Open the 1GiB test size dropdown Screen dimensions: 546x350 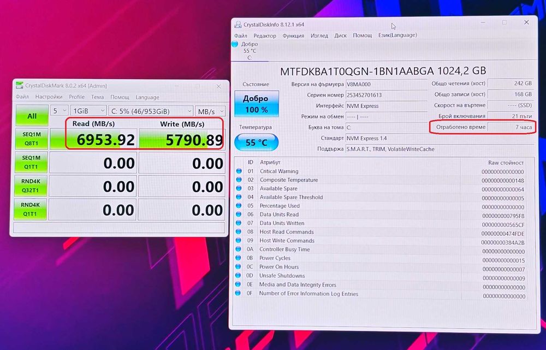coord(88,111)
